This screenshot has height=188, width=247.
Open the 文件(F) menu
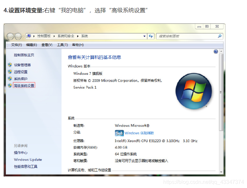click(x=16, y=45)
